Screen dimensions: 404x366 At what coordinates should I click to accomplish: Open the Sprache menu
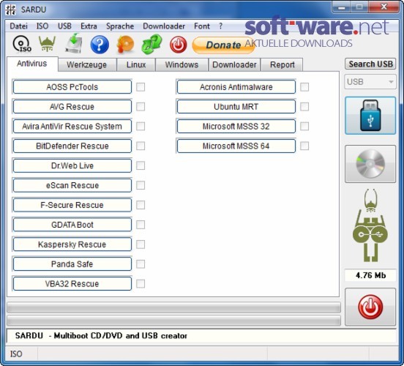click(x=120, y=26)
